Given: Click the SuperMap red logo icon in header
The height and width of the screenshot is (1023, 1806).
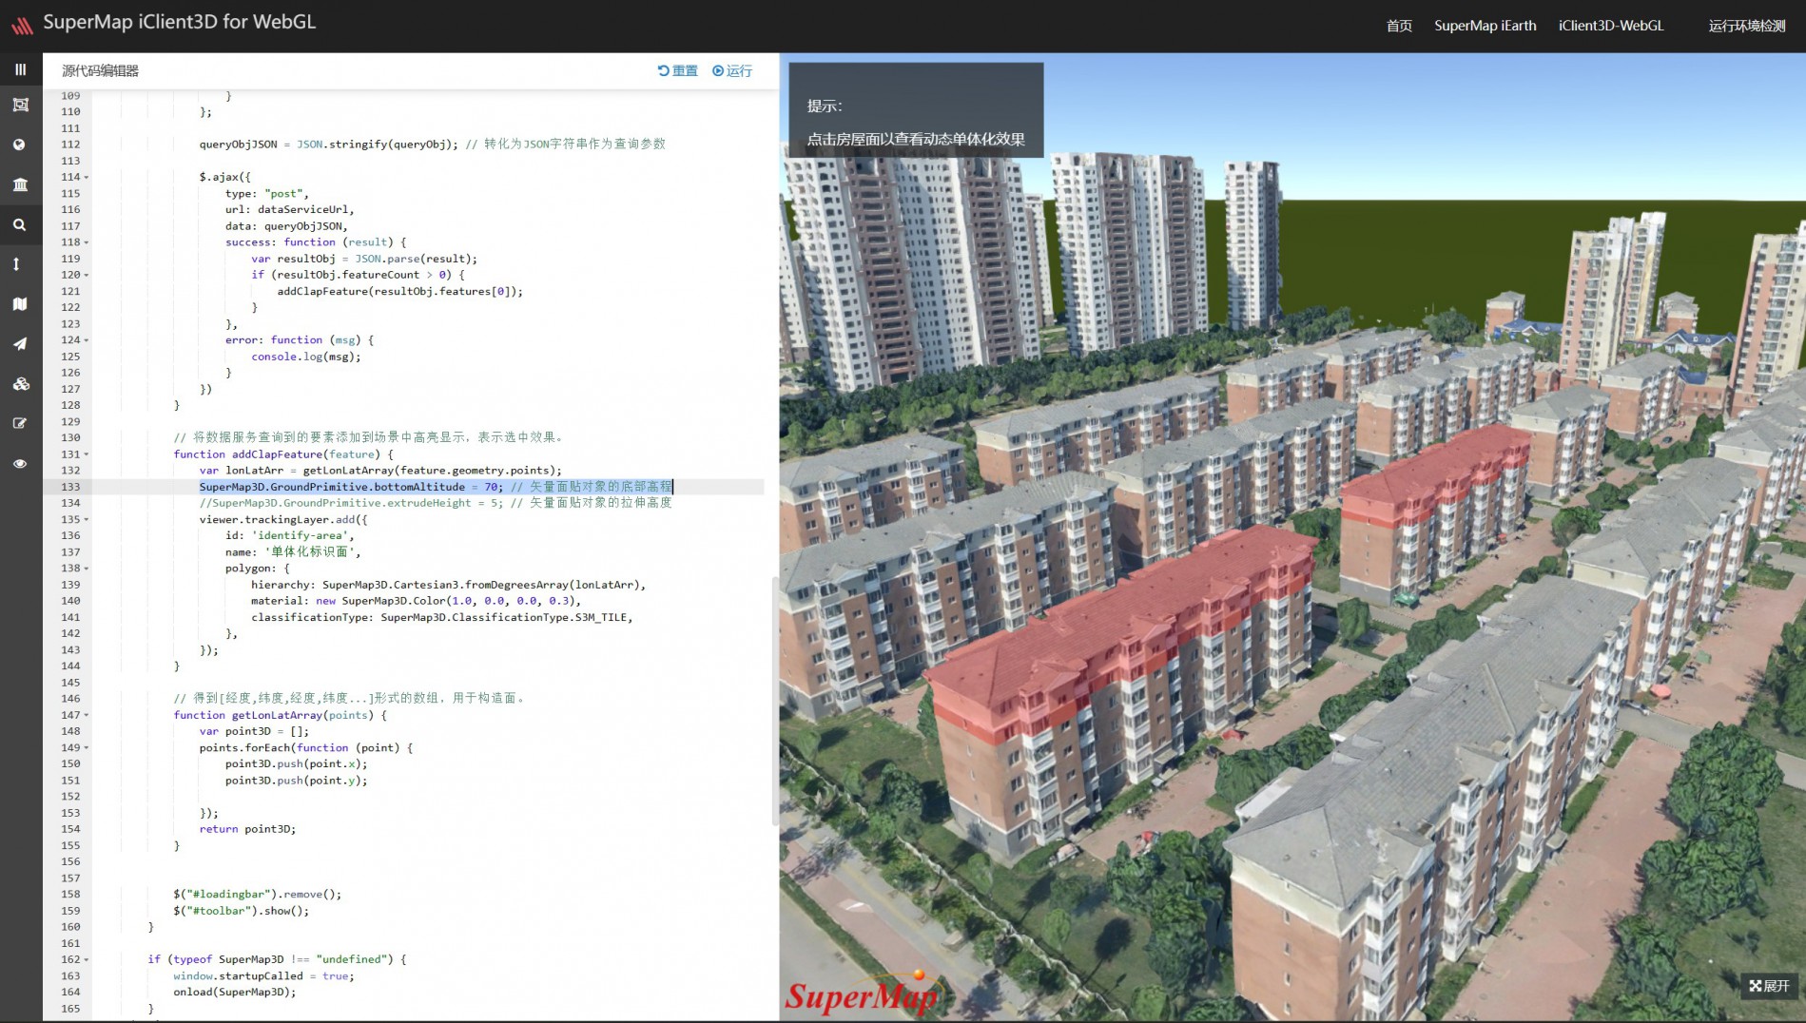Looking at the screenshot, I should click(22, 26).
